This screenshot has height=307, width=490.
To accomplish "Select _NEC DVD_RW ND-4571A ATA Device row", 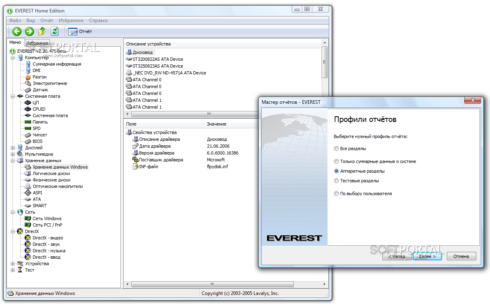I will point(166,73).
